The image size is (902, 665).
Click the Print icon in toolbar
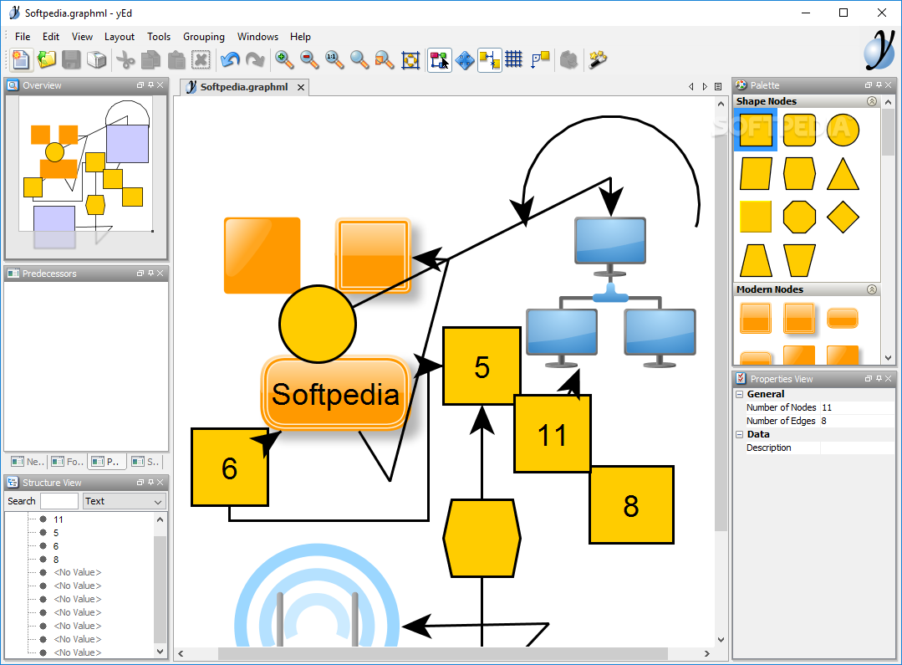(x=97, y=60)
